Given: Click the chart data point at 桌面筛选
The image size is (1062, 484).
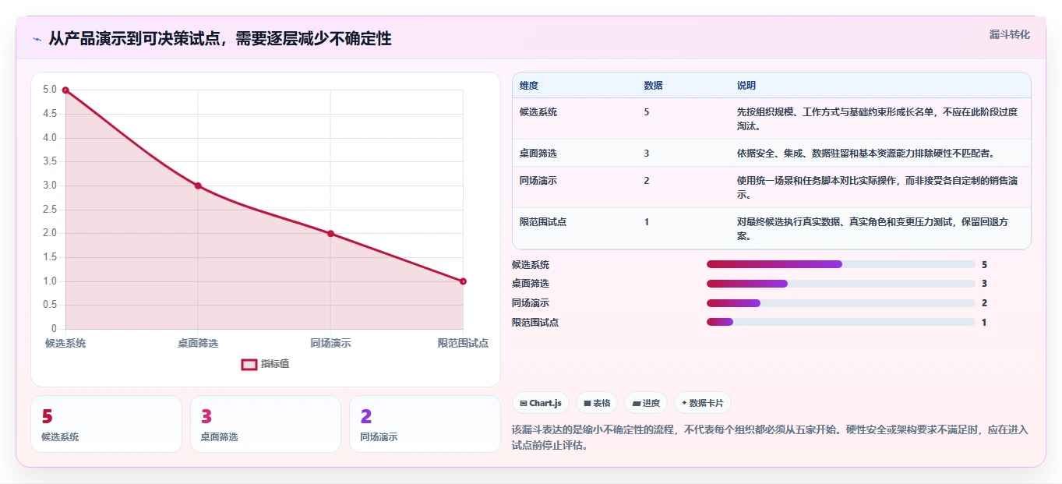Looking at the screenshot, I should (198, 185).
